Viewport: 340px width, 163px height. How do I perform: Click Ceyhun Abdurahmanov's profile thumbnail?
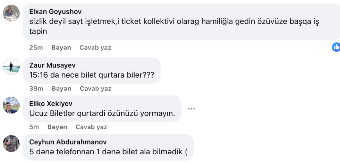(11, 144)
